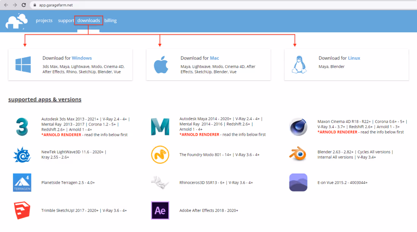Go back with browser back arrow
Screen dimensions: 417x232
click(6, 5)
